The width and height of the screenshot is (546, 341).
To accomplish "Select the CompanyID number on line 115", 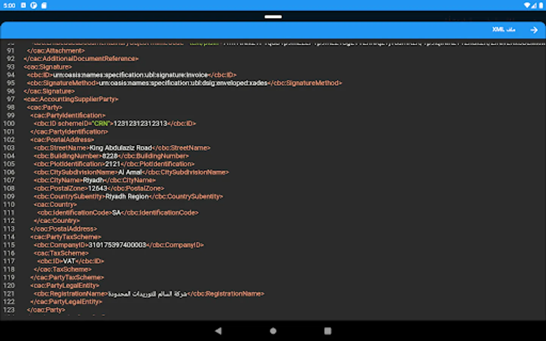I will 117,245.
